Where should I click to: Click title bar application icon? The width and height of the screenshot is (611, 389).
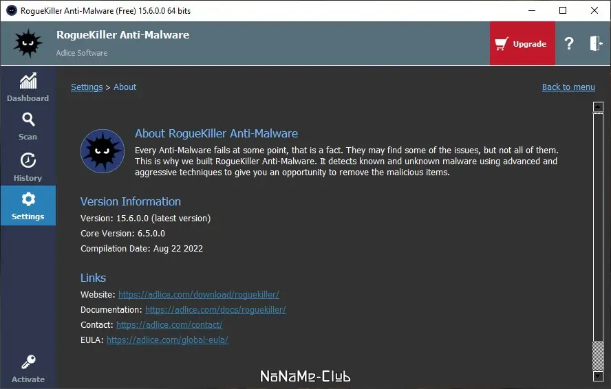tap(12, 10)
